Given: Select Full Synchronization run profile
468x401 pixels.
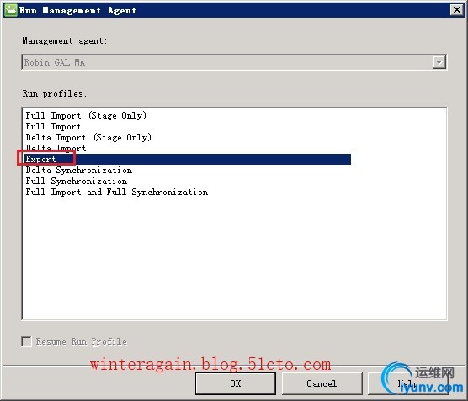Looking at the screenshot, I should point(77,182).
